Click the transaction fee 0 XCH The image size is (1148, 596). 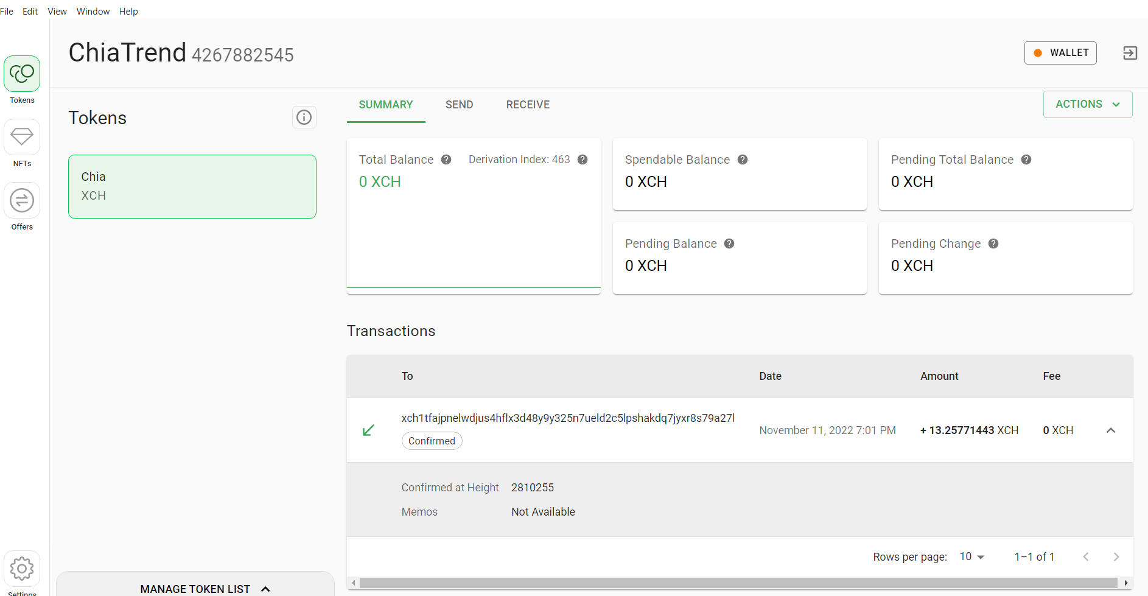[1058, 430]
